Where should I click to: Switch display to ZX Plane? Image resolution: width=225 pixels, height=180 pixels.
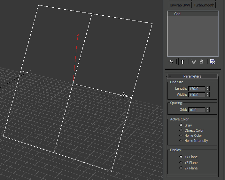coord(181,168)
